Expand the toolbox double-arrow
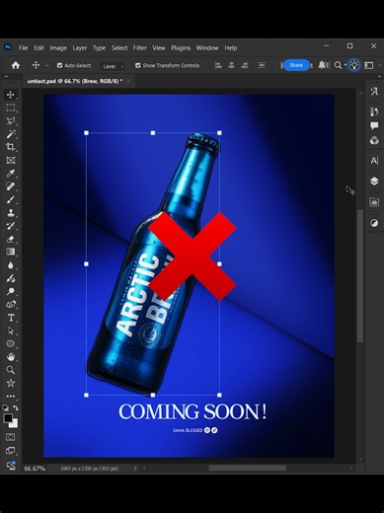The image size is (384, 513). (6, 76)
